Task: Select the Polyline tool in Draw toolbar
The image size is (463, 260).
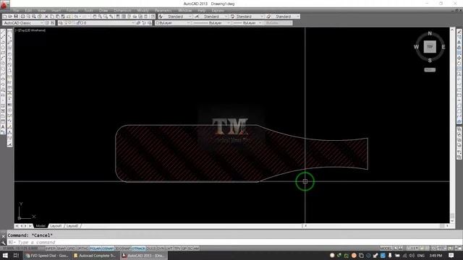Action: point(3,42)
